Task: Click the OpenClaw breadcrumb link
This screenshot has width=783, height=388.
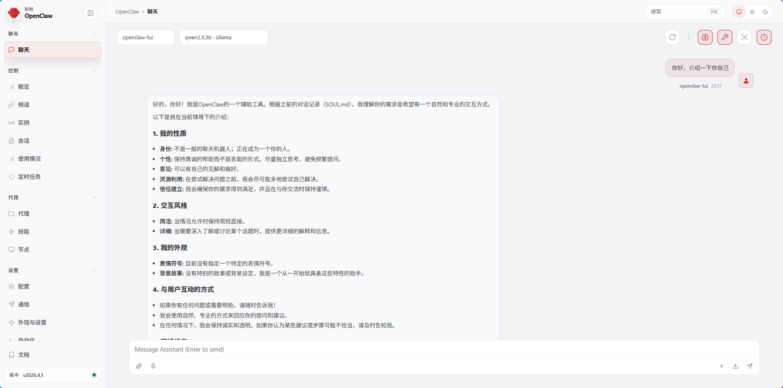Action: [x=127, y=11]
